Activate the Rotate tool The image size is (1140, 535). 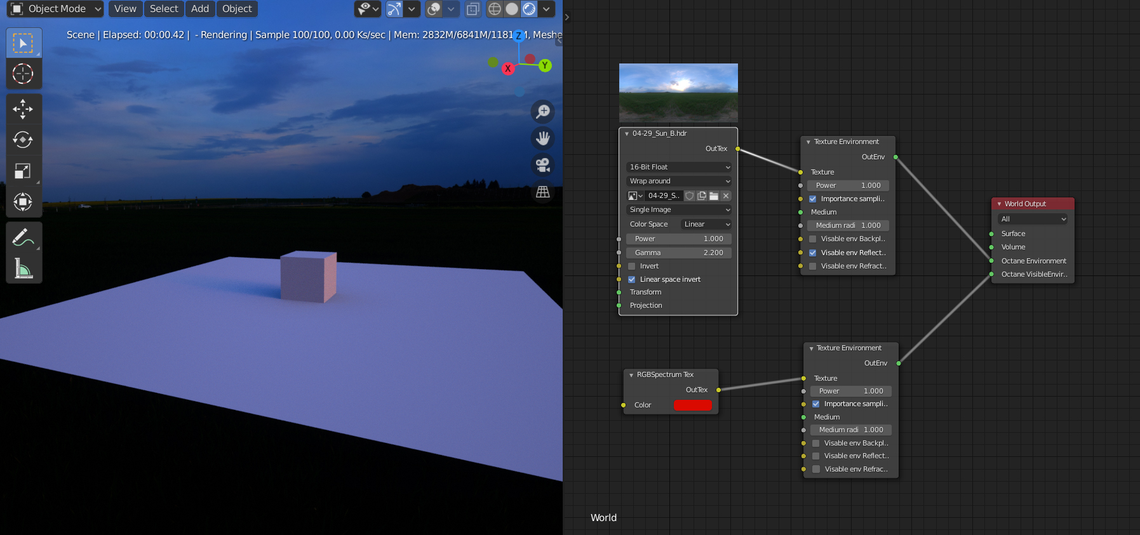pyautogui.click(x=23, y=140)
